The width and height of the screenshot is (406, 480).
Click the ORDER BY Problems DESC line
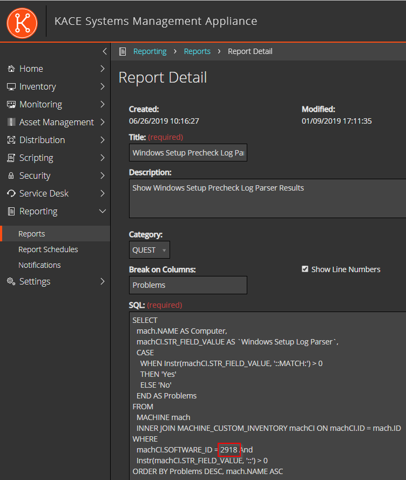pyautogui.click(x=208, y=471)
